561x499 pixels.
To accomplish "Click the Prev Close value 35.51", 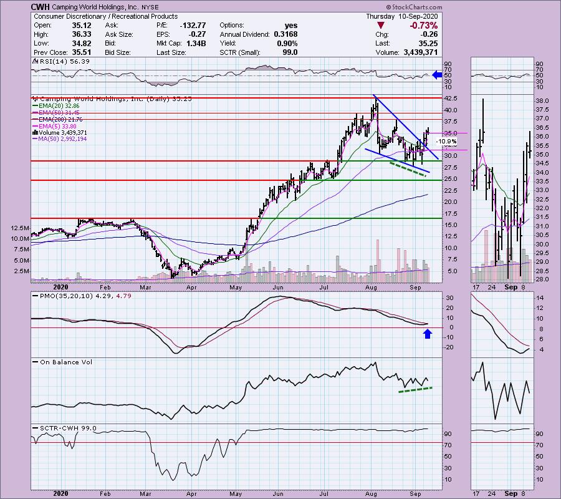I will coord(82,52).
